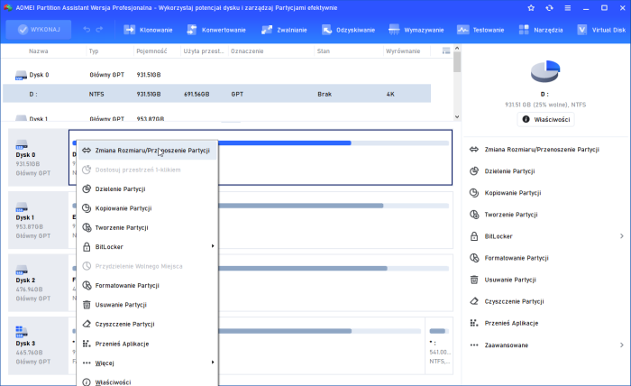Expand Zaawansowane in the right panel
This screenshot has width=631, height=386.
[x=621, y=345]
